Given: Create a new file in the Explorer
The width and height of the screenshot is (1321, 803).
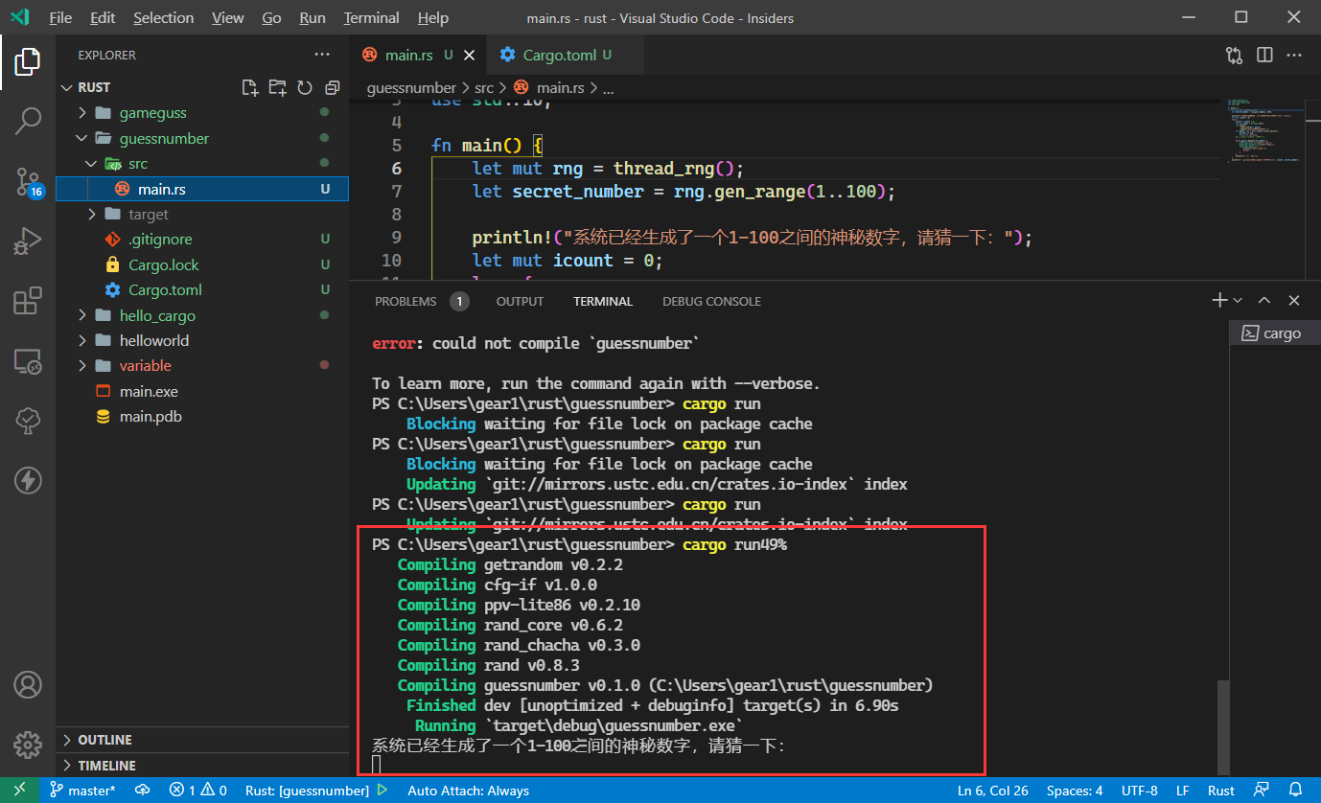Looking at the screenshot, I should [250, 87].
